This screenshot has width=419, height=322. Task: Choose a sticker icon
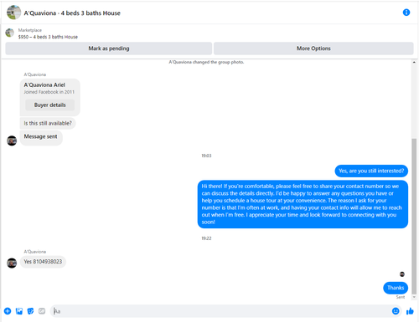pyautogui.click(x=30, y=311)
